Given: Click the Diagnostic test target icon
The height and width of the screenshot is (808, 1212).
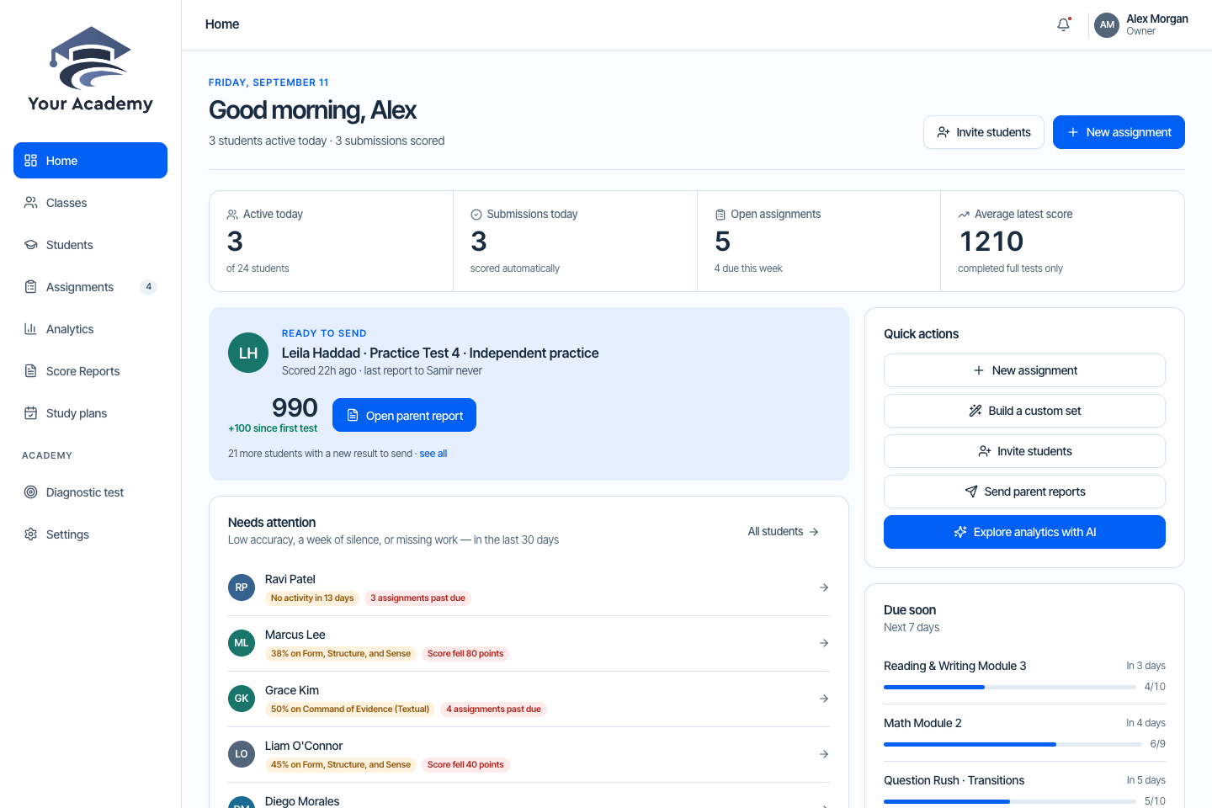Looking at the screenshot, I should [x=31, y=492].
